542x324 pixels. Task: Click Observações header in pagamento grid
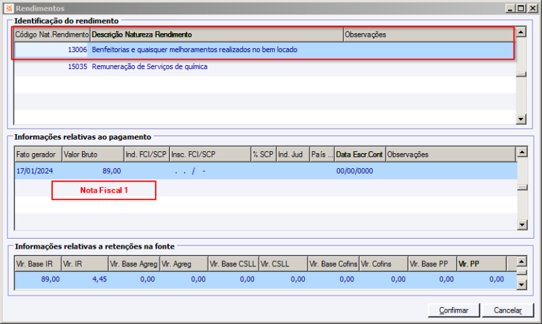451,155
